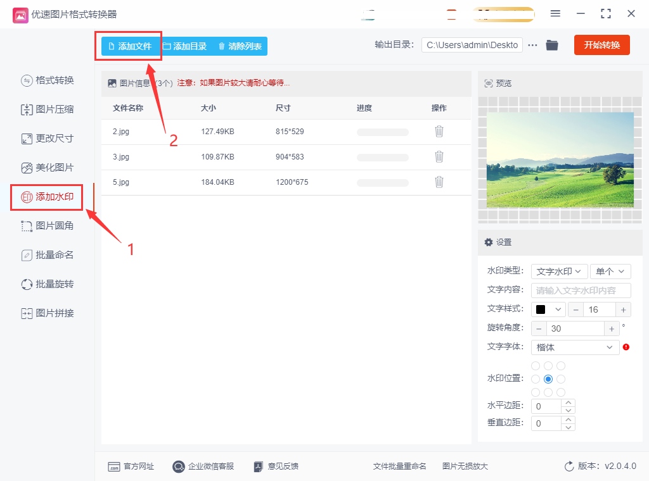Select middle-right watermark position radio
Screen dimensions: 649x481
561,379
